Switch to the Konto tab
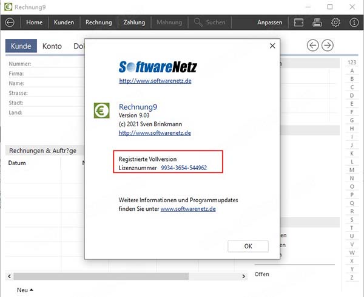The width and height of the screenshot is (364, 297). pos(52,46)
